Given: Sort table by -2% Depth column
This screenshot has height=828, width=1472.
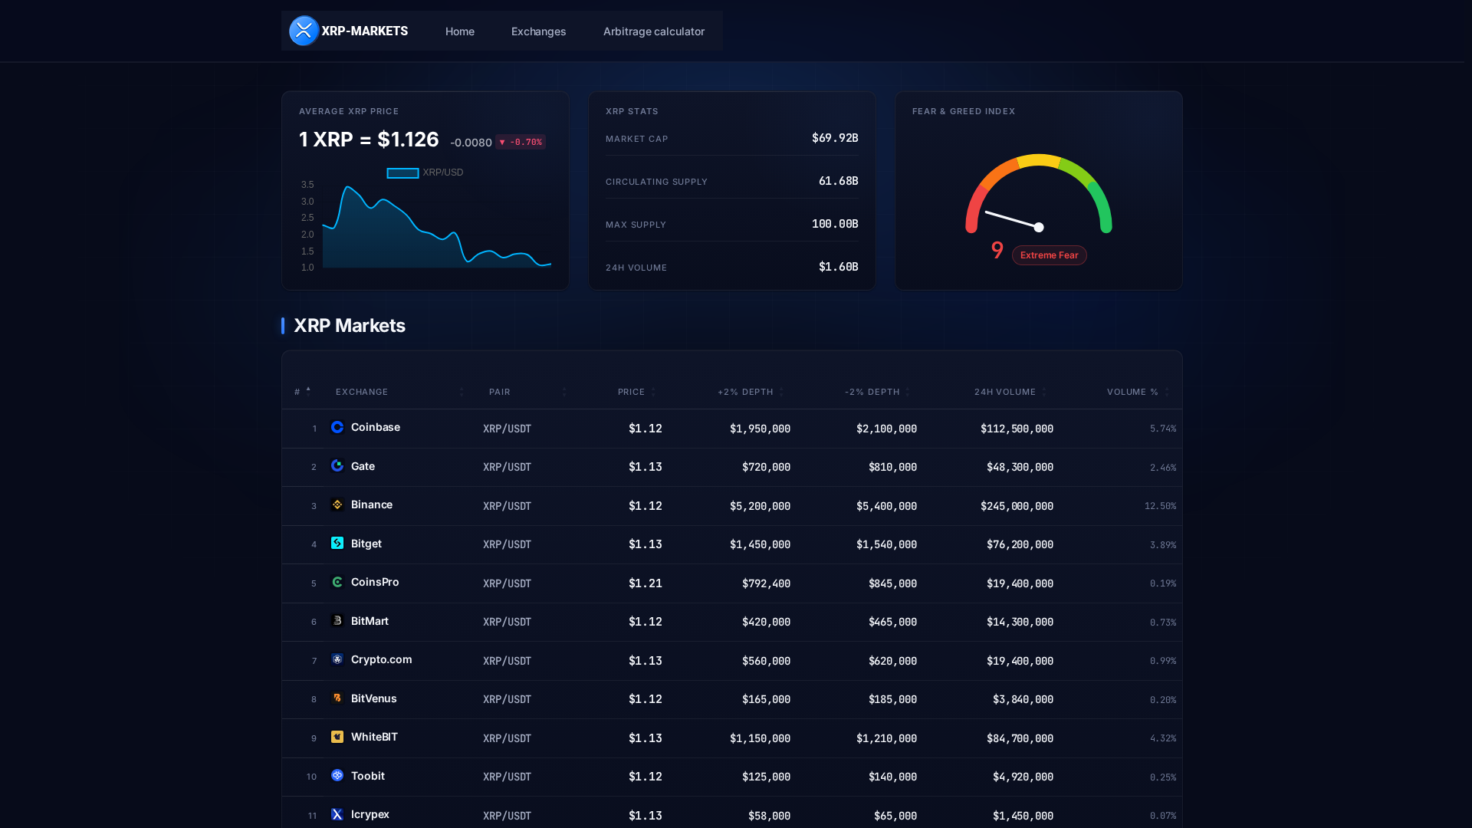Looking at the screenshot, I should point(877,392).
